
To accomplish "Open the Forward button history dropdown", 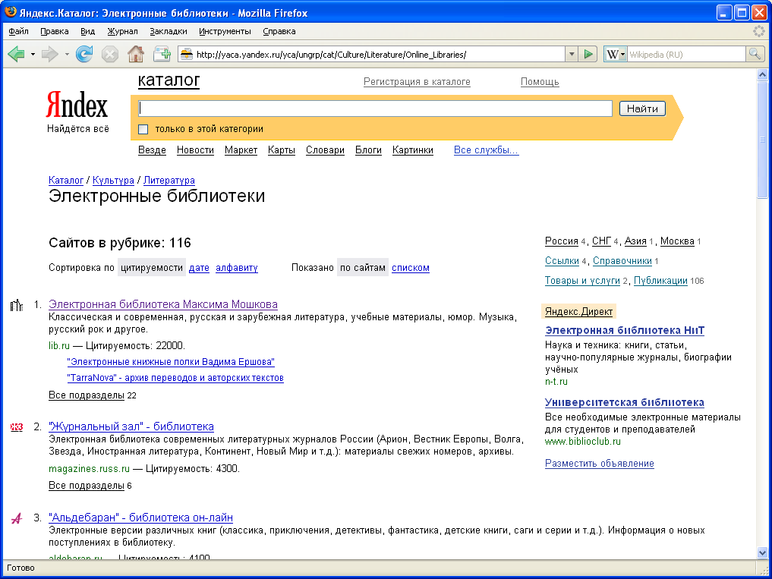I will click(67, 54).
